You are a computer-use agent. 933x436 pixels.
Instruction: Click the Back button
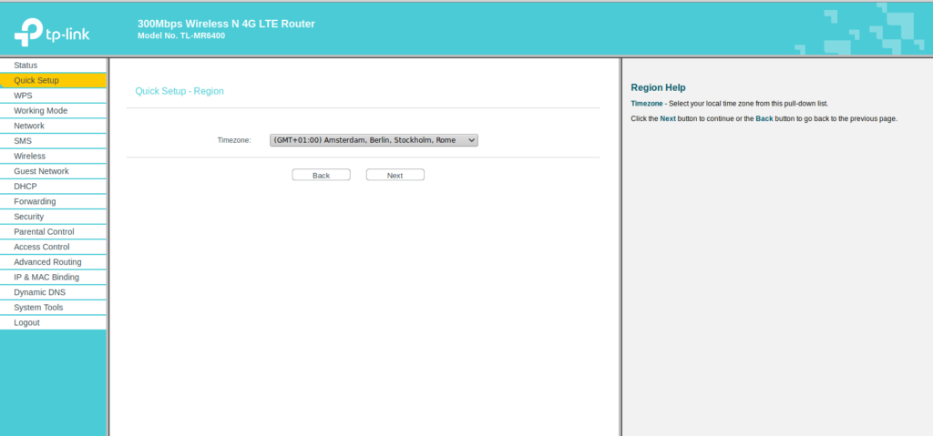click(x=321, y=175)
